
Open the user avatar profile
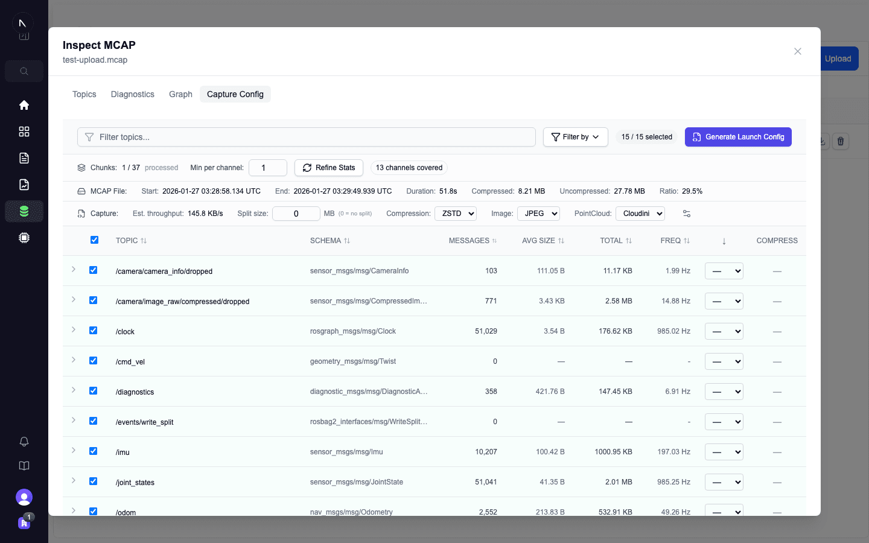[24, 497]
